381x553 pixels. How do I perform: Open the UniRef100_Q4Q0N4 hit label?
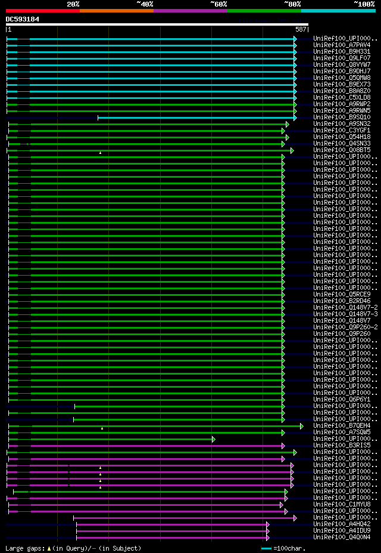(342, 537)
